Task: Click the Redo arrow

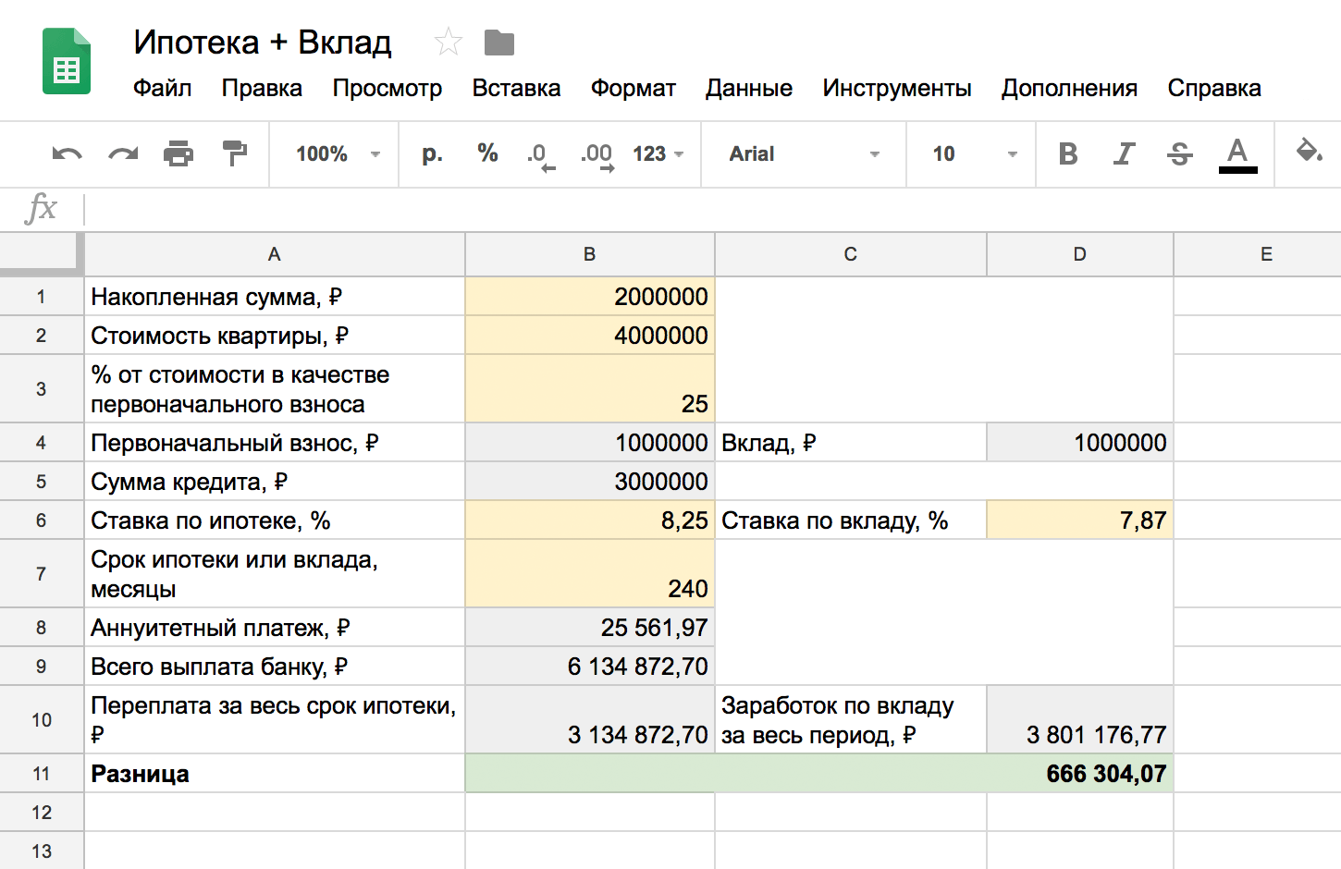Action: tap(123, 153)
